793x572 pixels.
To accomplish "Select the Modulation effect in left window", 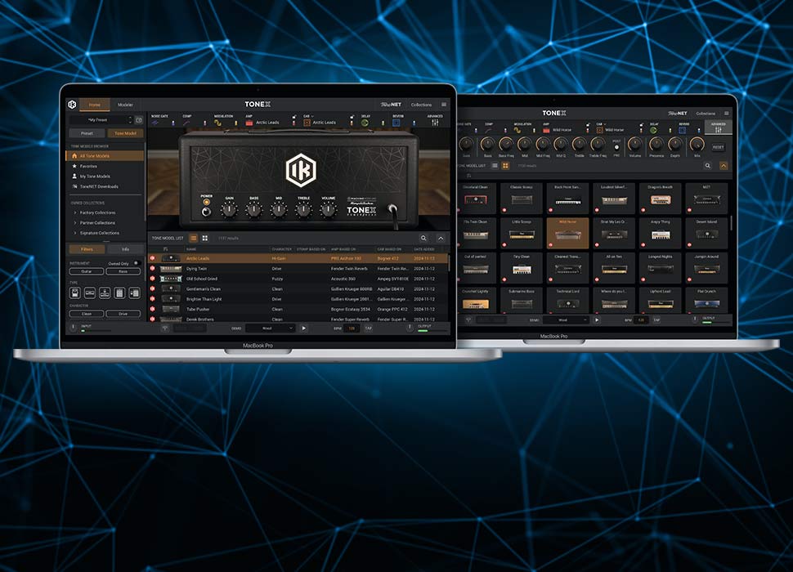I will [218, 123].
